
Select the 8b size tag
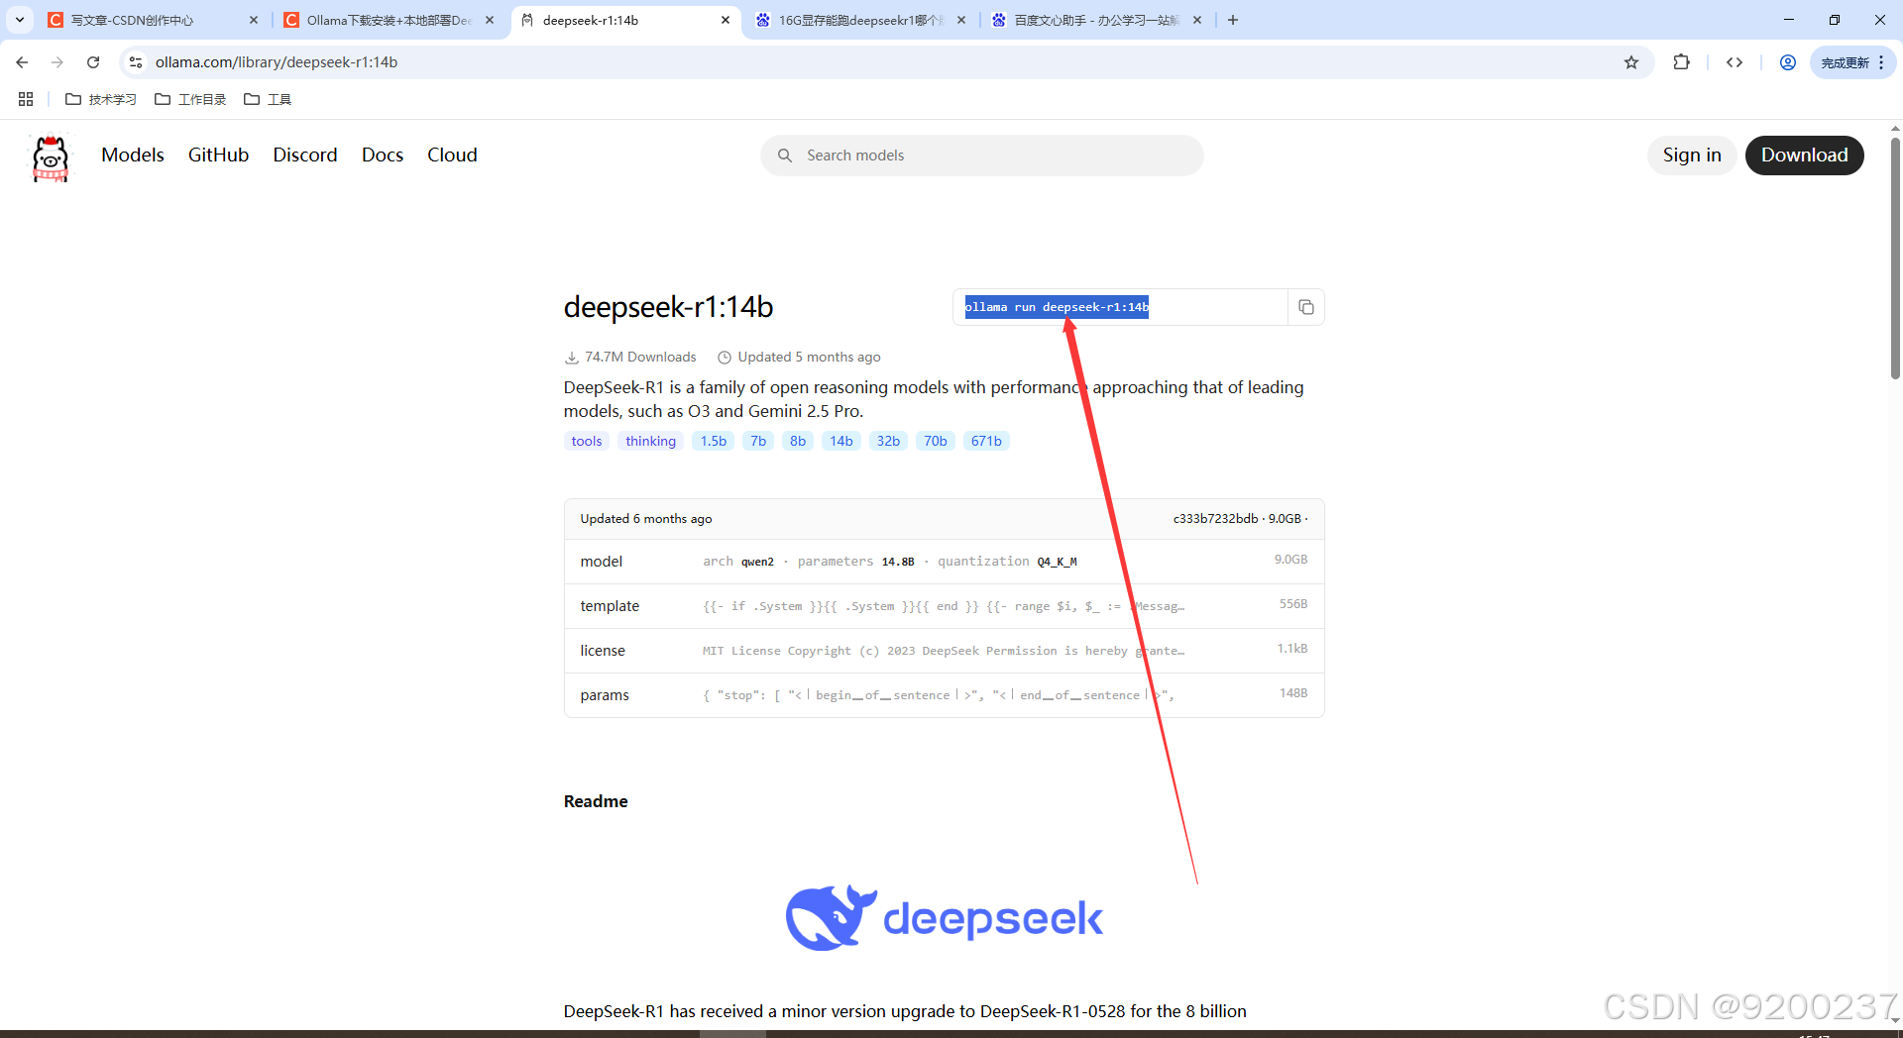click(x=798, y=441)
